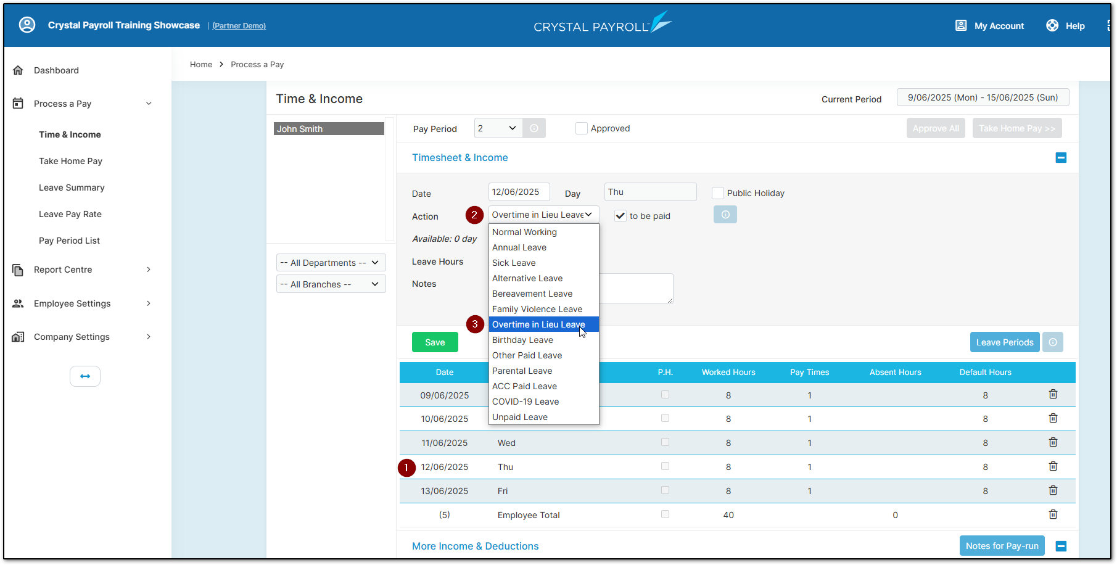Click the info icon beside Leave Periods

(x=1053, y=342)
